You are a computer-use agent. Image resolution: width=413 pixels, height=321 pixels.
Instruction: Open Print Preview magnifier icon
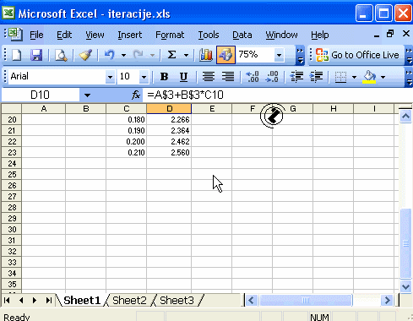click(61, 55)
